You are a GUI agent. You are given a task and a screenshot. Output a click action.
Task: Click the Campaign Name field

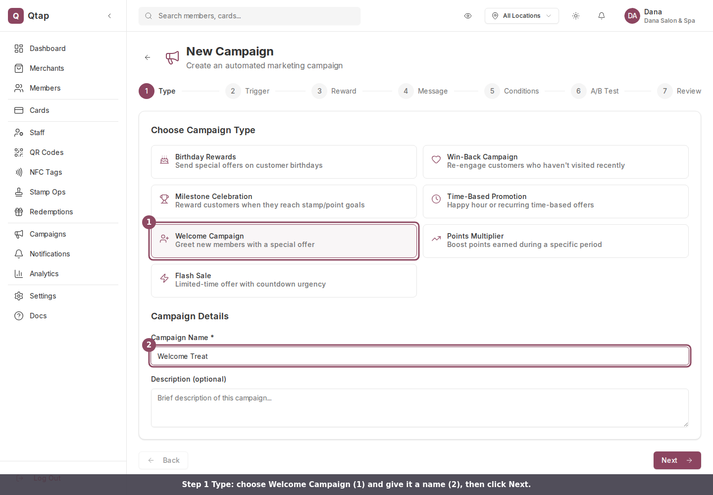420,356
